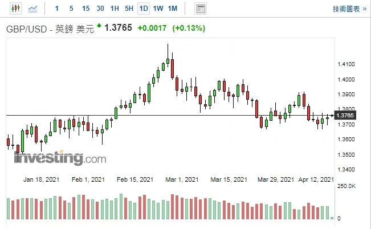
Task: Click the Jan 18, 2021 date label
Action: click(42, 179)
